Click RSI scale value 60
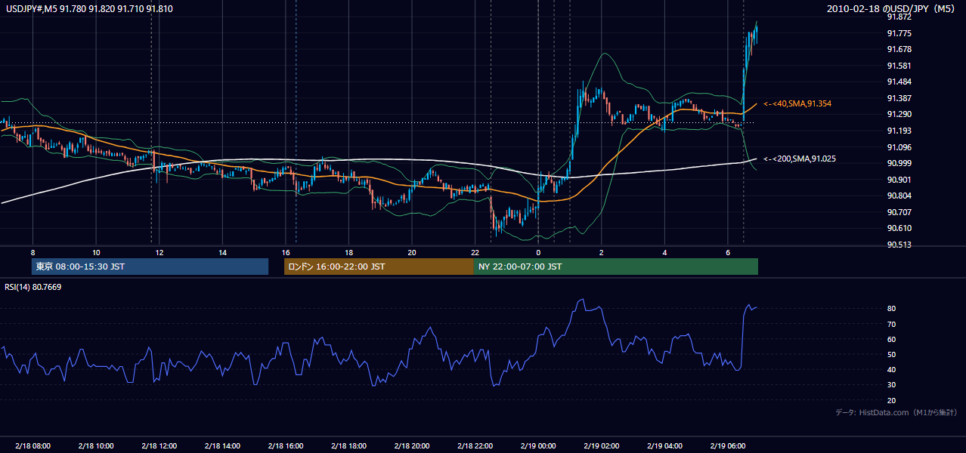Screen dimensions: 966x453 coord(892,339)
